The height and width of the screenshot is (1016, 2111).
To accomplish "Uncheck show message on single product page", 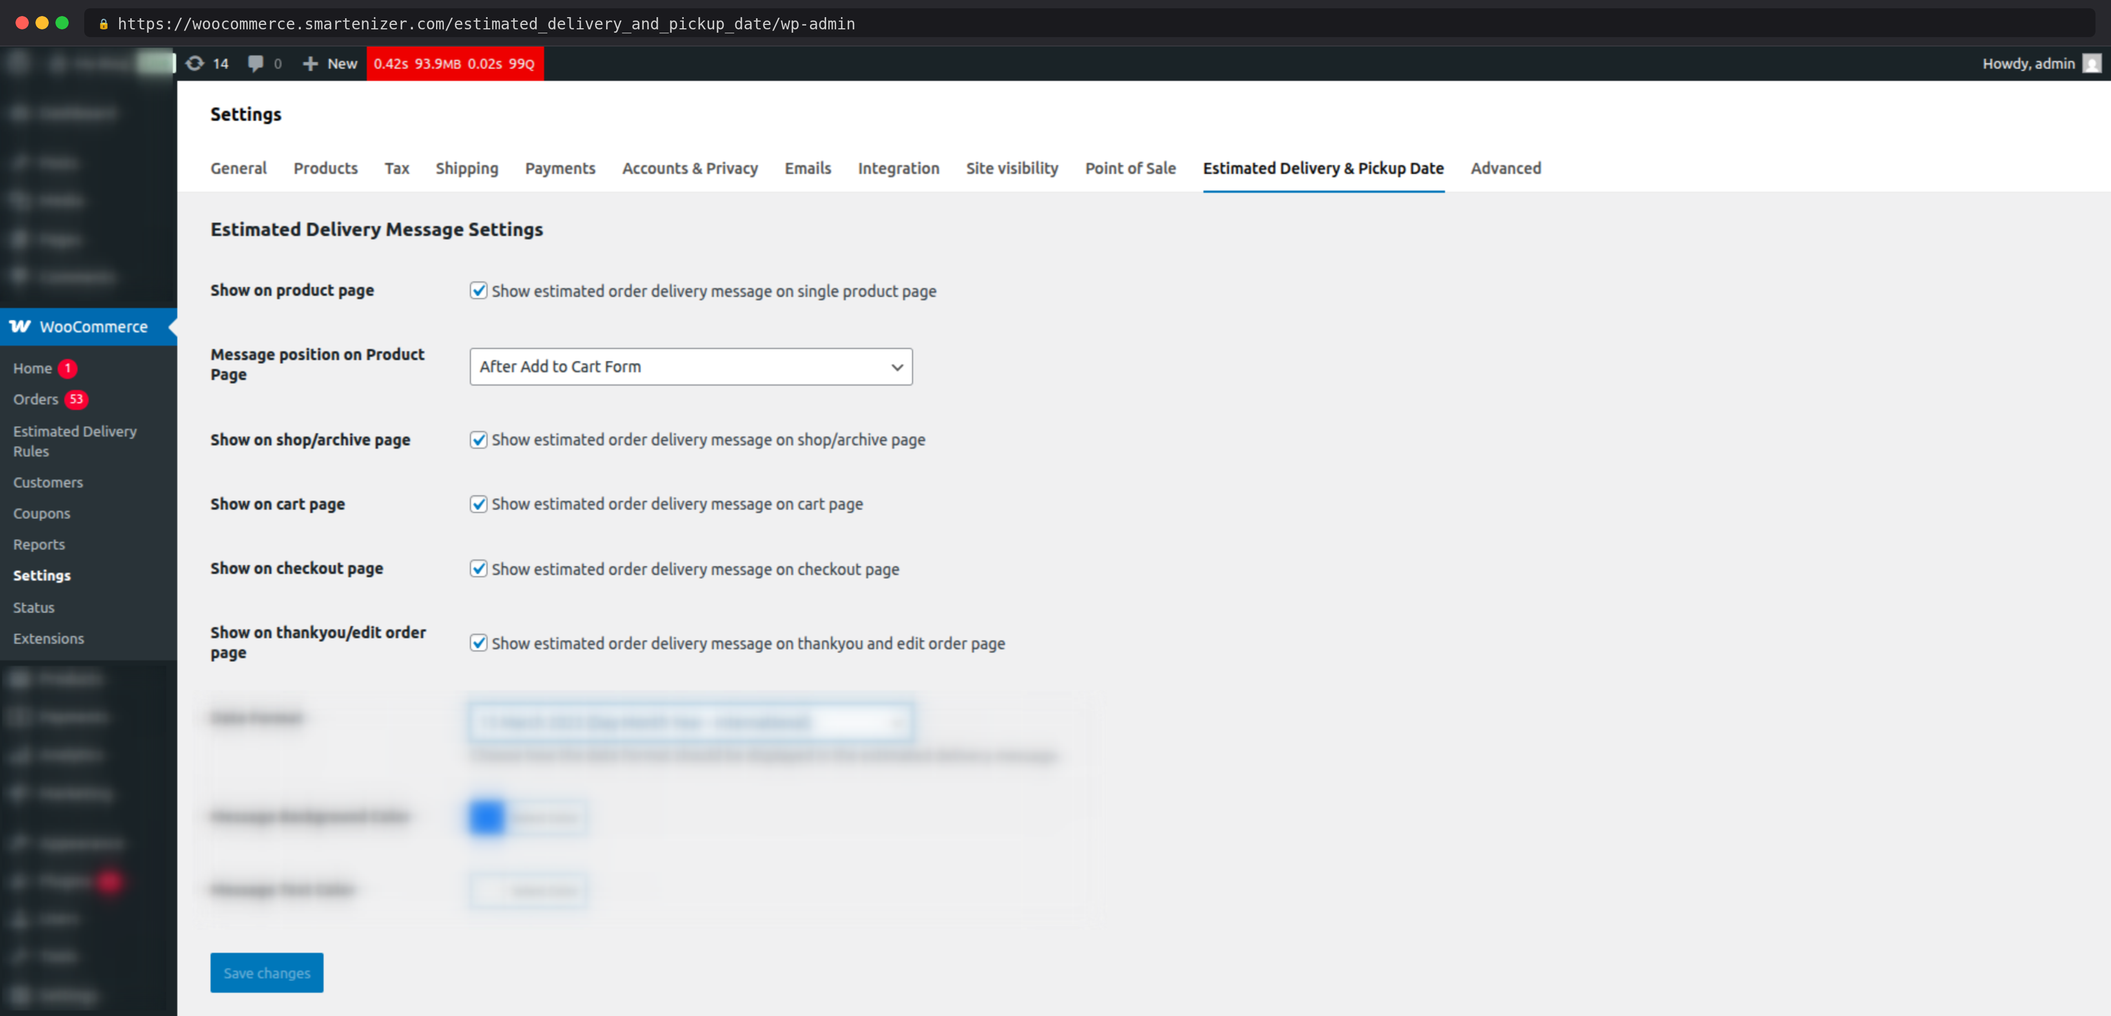I will (x=479, y=290).
